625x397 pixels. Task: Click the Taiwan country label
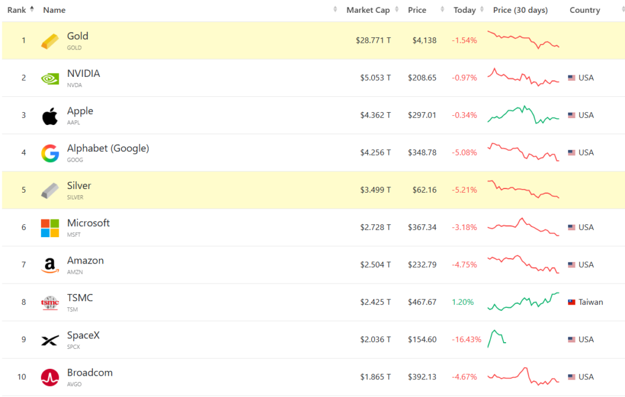[591, 302]
